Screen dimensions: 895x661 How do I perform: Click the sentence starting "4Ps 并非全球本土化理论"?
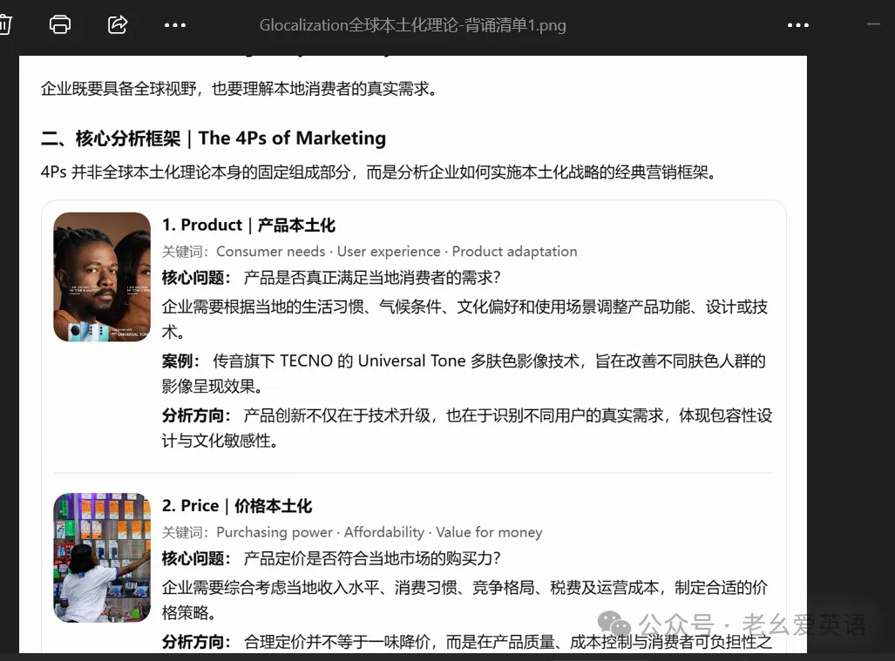[378, 172]
